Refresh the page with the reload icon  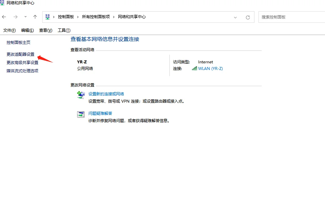coord(248,17)
